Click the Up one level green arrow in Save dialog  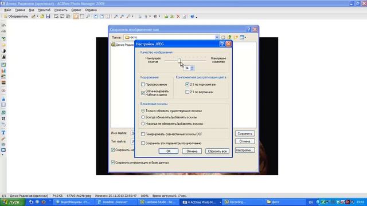[229, 37]
